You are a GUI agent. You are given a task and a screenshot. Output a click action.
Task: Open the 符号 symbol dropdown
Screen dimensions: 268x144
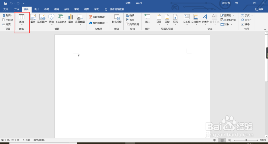251,20
